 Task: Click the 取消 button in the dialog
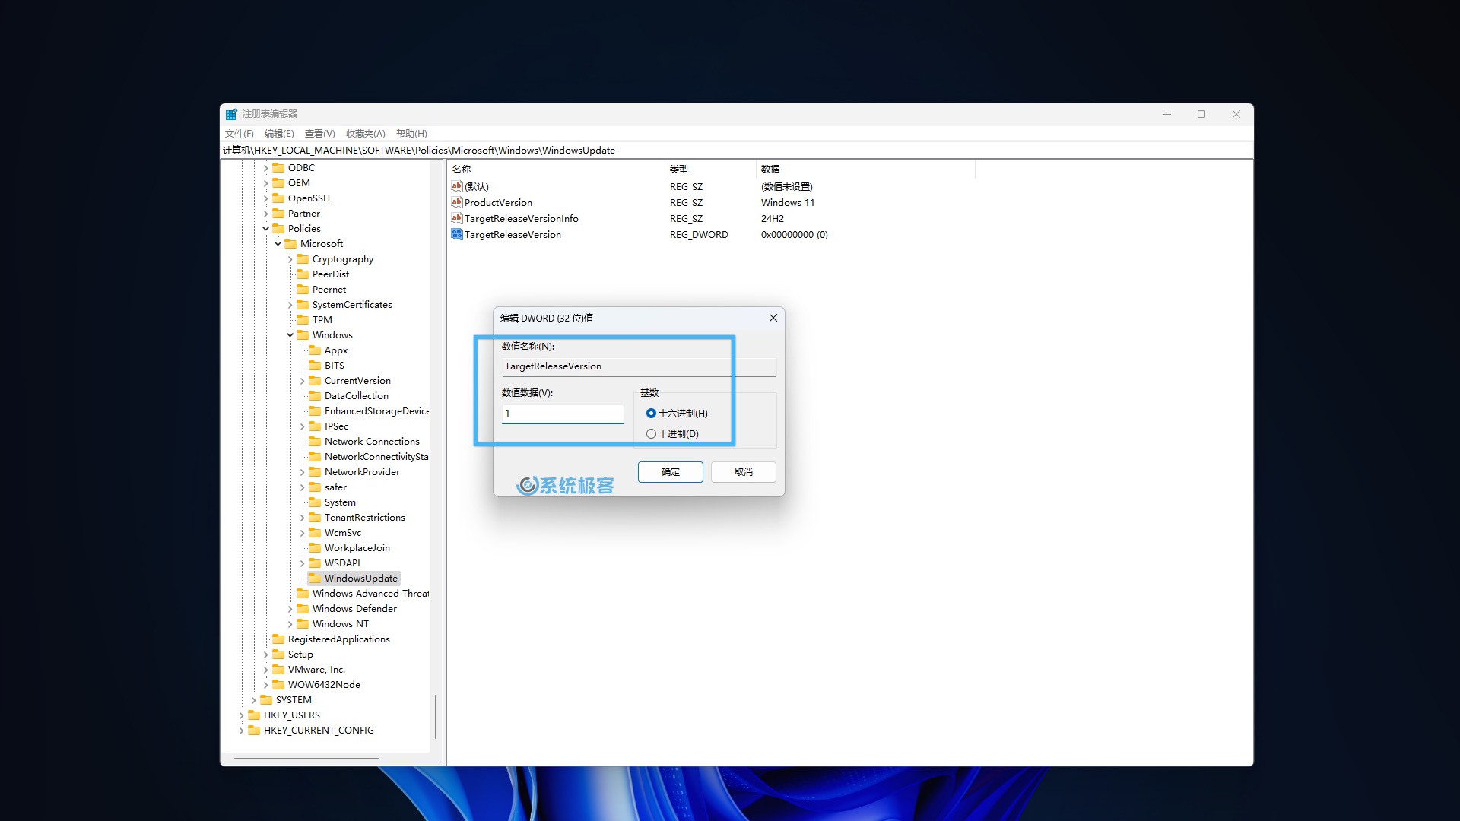(x=744, y=472)
